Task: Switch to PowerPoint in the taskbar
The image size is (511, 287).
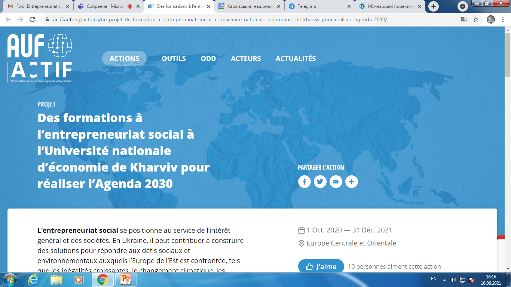Action: click(126, 280)
